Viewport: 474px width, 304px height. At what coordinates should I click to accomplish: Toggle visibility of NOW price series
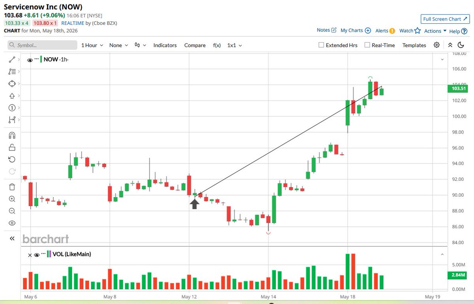[x=30, y=60]
